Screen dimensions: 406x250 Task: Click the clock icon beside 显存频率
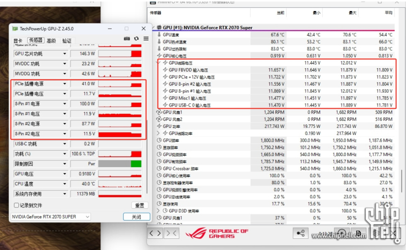tap(159, 147)
